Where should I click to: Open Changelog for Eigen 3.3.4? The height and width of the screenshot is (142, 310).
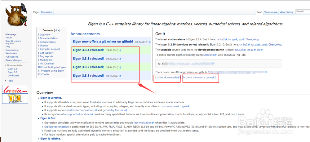(x=252, y=39)
